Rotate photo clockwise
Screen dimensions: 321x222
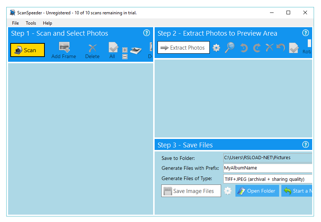(x=257, y=48)
